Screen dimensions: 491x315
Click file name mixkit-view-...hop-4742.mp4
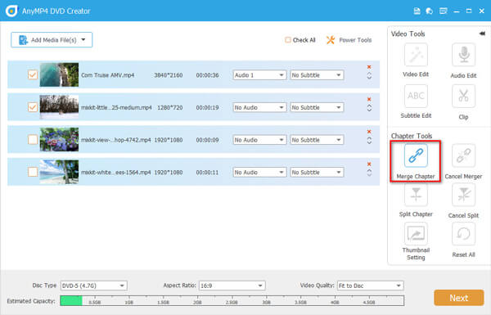point(116,140)
